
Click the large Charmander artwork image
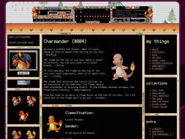[x=123, y=67]
